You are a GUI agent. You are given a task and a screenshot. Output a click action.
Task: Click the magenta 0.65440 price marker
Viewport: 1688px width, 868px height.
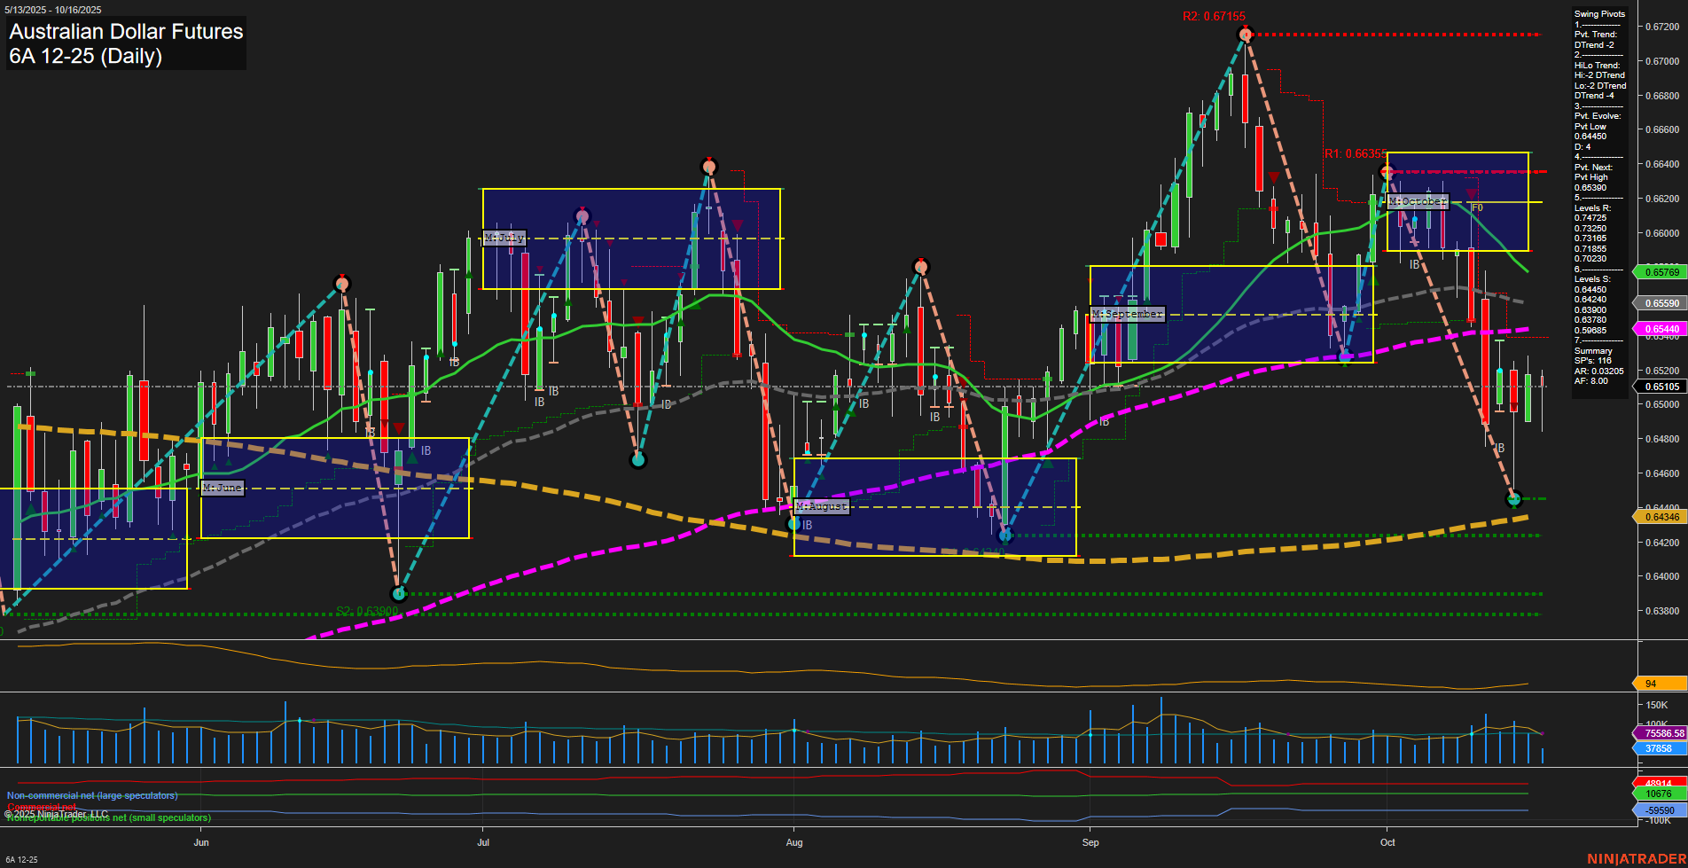click(x=1661, y=329)
